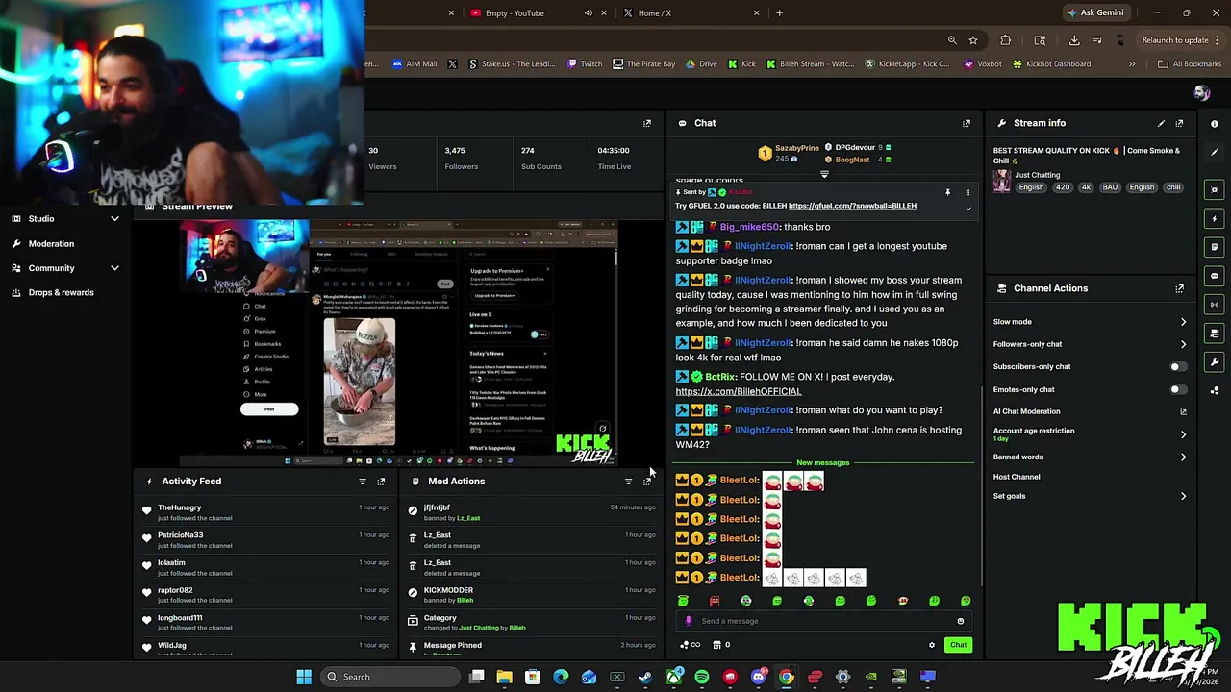This screenshot has width=1231, height=692.
Task: Click the purple microphone icon in message box
Action: pos(688,621)
